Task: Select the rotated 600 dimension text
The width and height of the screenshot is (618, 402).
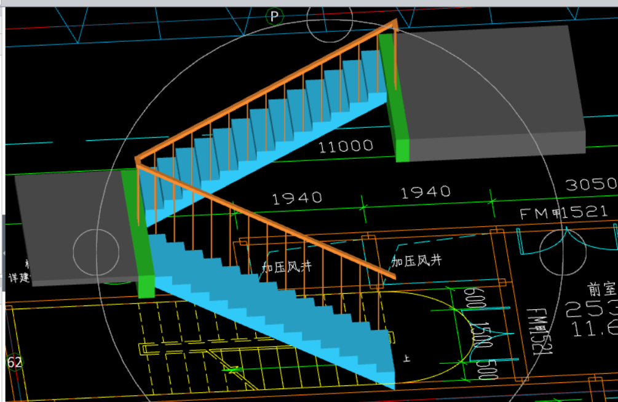Action: pos(474,298)
